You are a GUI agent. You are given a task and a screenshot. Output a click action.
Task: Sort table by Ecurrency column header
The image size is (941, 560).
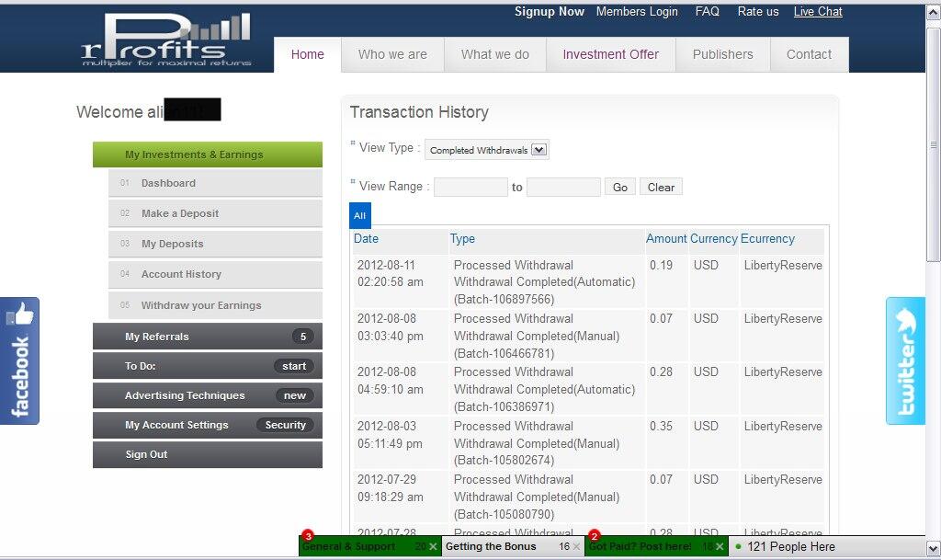click(x=767, y=238)
